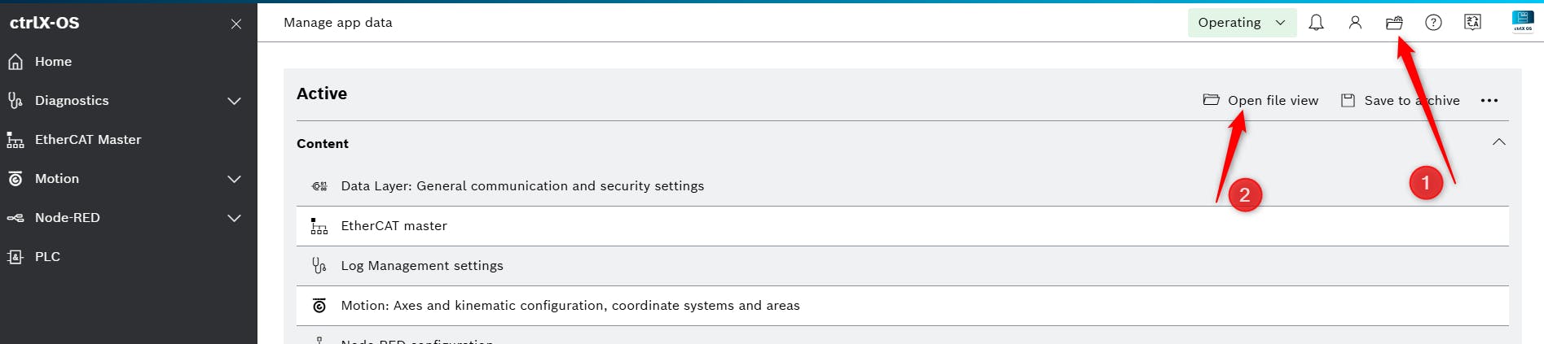Open the manage app data folder icon
The height and width of the screenshot is (344, 1544).
coord(1394,23)
